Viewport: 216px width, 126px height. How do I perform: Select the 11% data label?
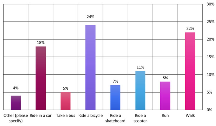coord(140,67)
